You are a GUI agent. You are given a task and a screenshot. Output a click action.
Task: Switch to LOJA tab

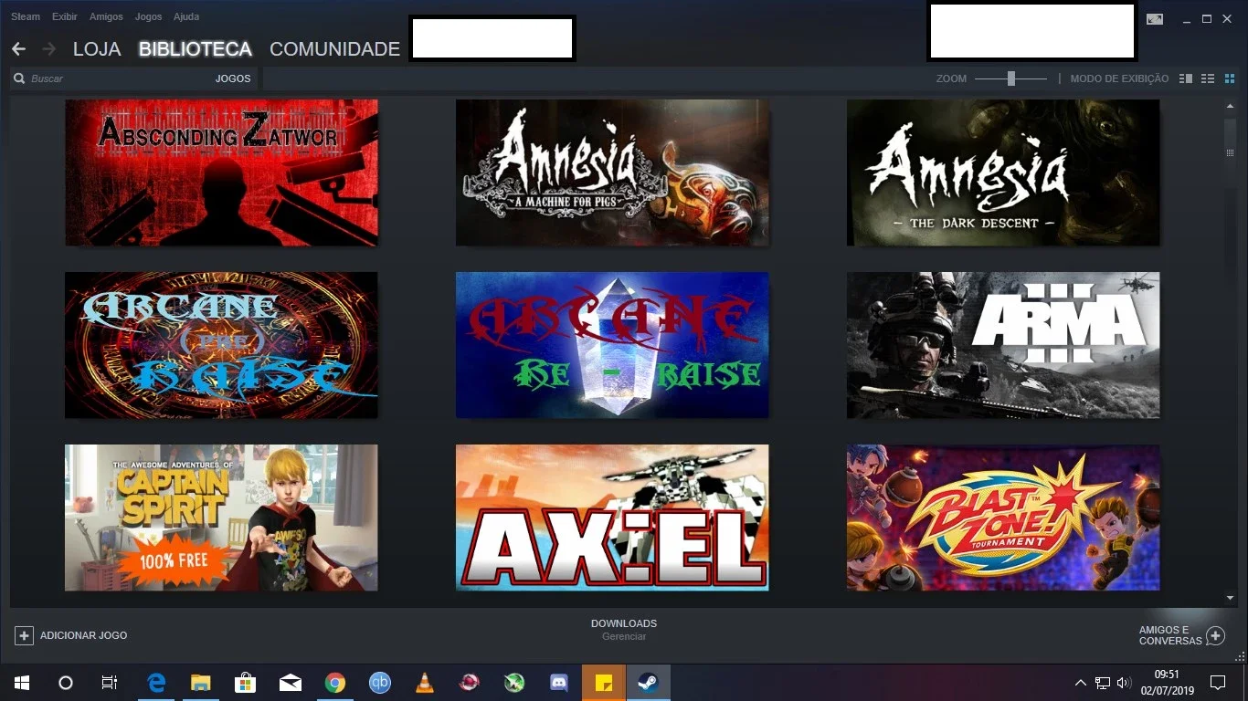(x=97, y=49)
